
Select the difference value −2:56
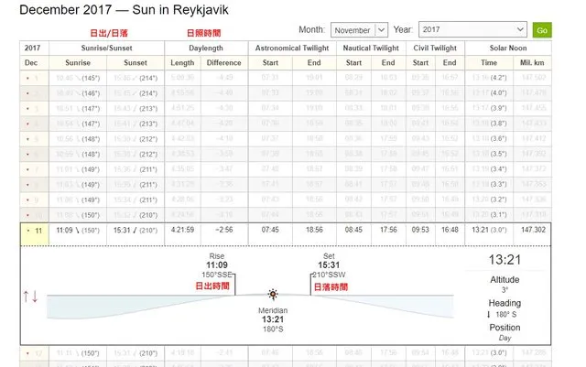(x=223, y=230)
